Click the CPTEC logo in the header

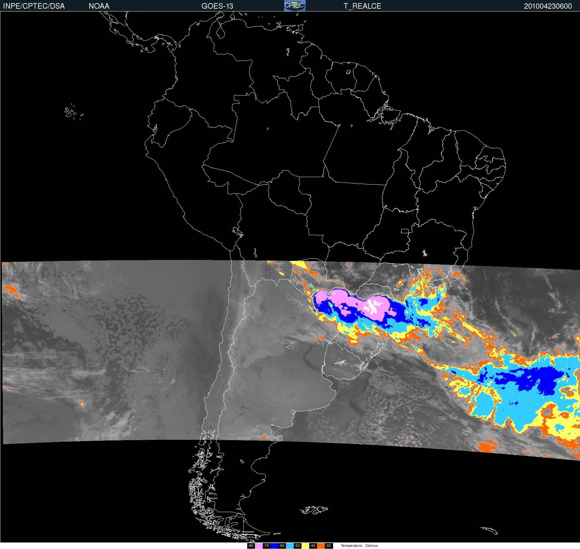coord(295,6)
